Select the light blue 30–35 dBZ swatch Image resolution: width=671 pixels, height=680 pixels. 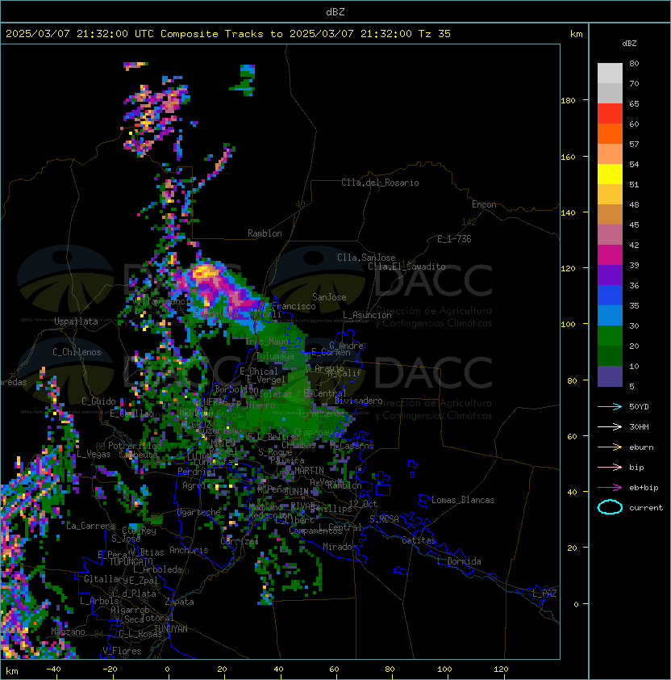pyautogui.click(x=610, y=315)
